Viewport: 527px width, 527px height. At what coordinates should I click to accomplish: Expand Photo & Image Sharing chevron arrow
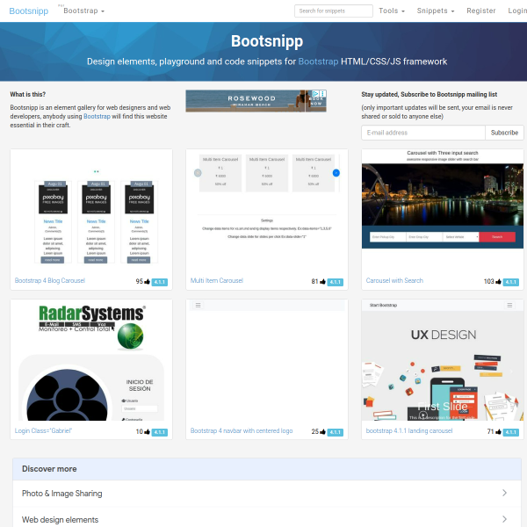504,493
